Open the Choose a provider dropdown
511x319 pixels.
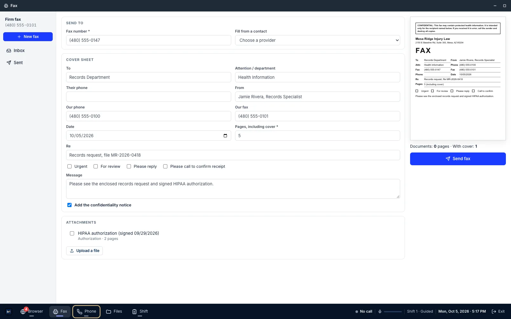click(317, 40)
